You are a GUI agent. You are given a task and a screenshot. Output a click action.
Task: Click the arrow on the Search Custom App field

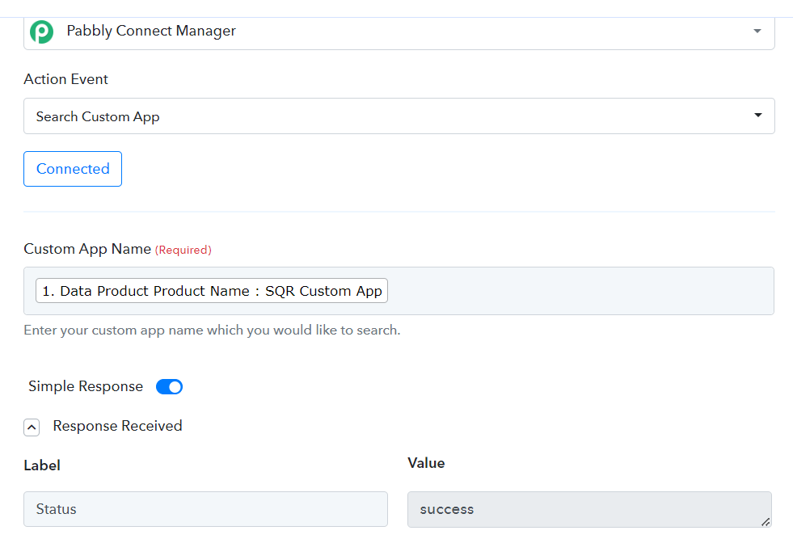pyautogui.click(x=757, y=115)
